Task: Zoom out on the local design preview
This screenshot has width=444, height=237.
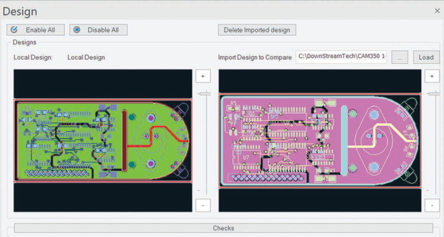Action: [203, 205]
